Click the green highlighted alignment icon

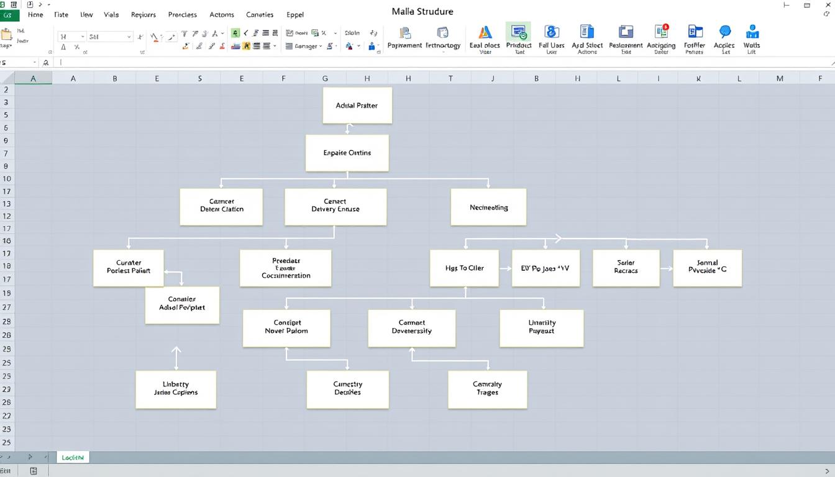(235, 33)
